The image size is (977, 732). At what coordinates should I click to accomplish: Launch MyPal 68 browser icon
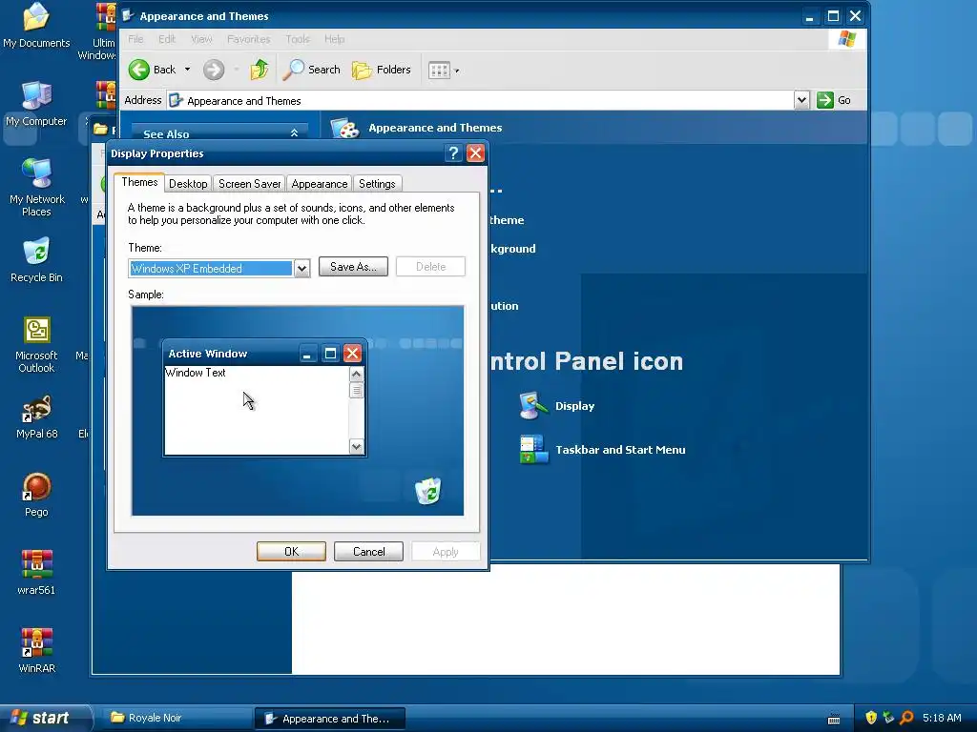[x=37, y=417]
